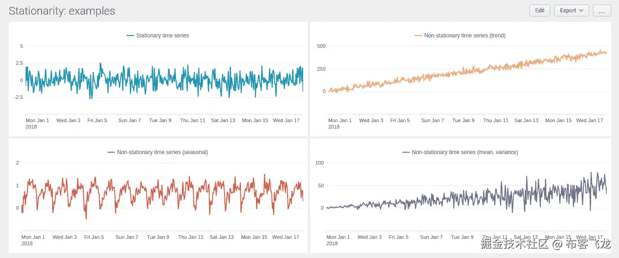The height and width of the screenshot is (258, 619).
Task: Open the Export dropdown menu
Action: [x=571, y=10]
